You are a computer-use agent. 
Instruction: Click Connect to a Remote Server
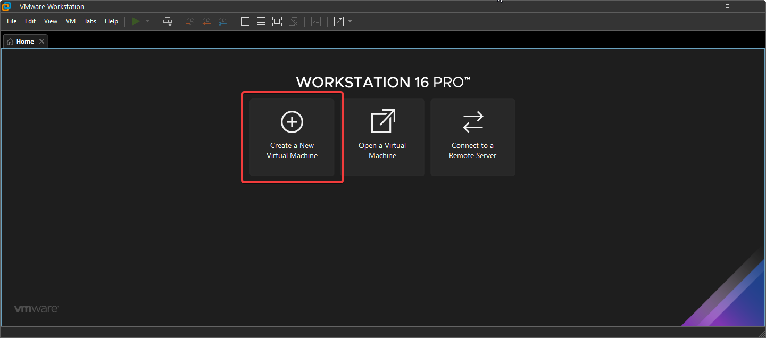coord(473,137)
